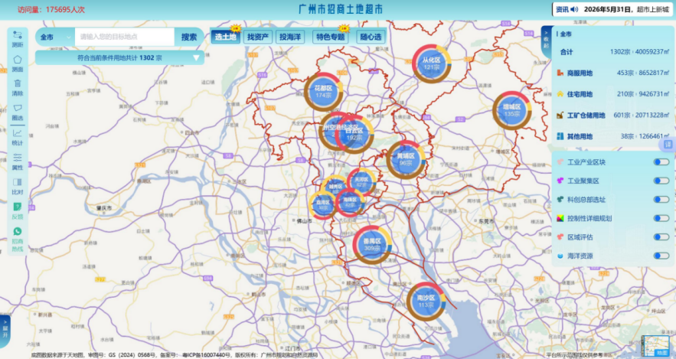
Task: Click the 南沙区 113宗 cluster marker
Action: pyautogui.click(x=426, y=302)
